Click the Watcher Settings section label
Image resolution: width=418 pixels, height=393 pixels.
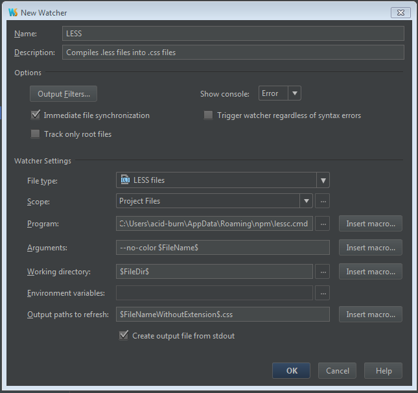point(43,161)
